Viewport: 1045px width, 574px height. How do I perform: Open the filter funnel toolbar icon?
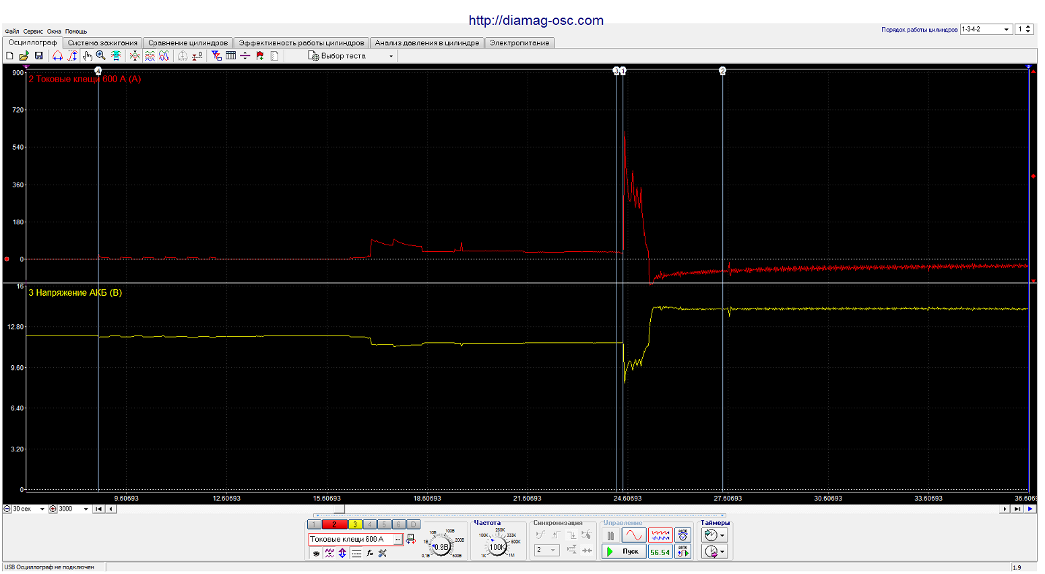pos(216,56)
